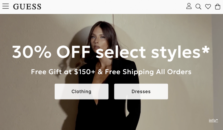
Task: Click the word "OFF" in the headline
Action: tap(73, 52)
